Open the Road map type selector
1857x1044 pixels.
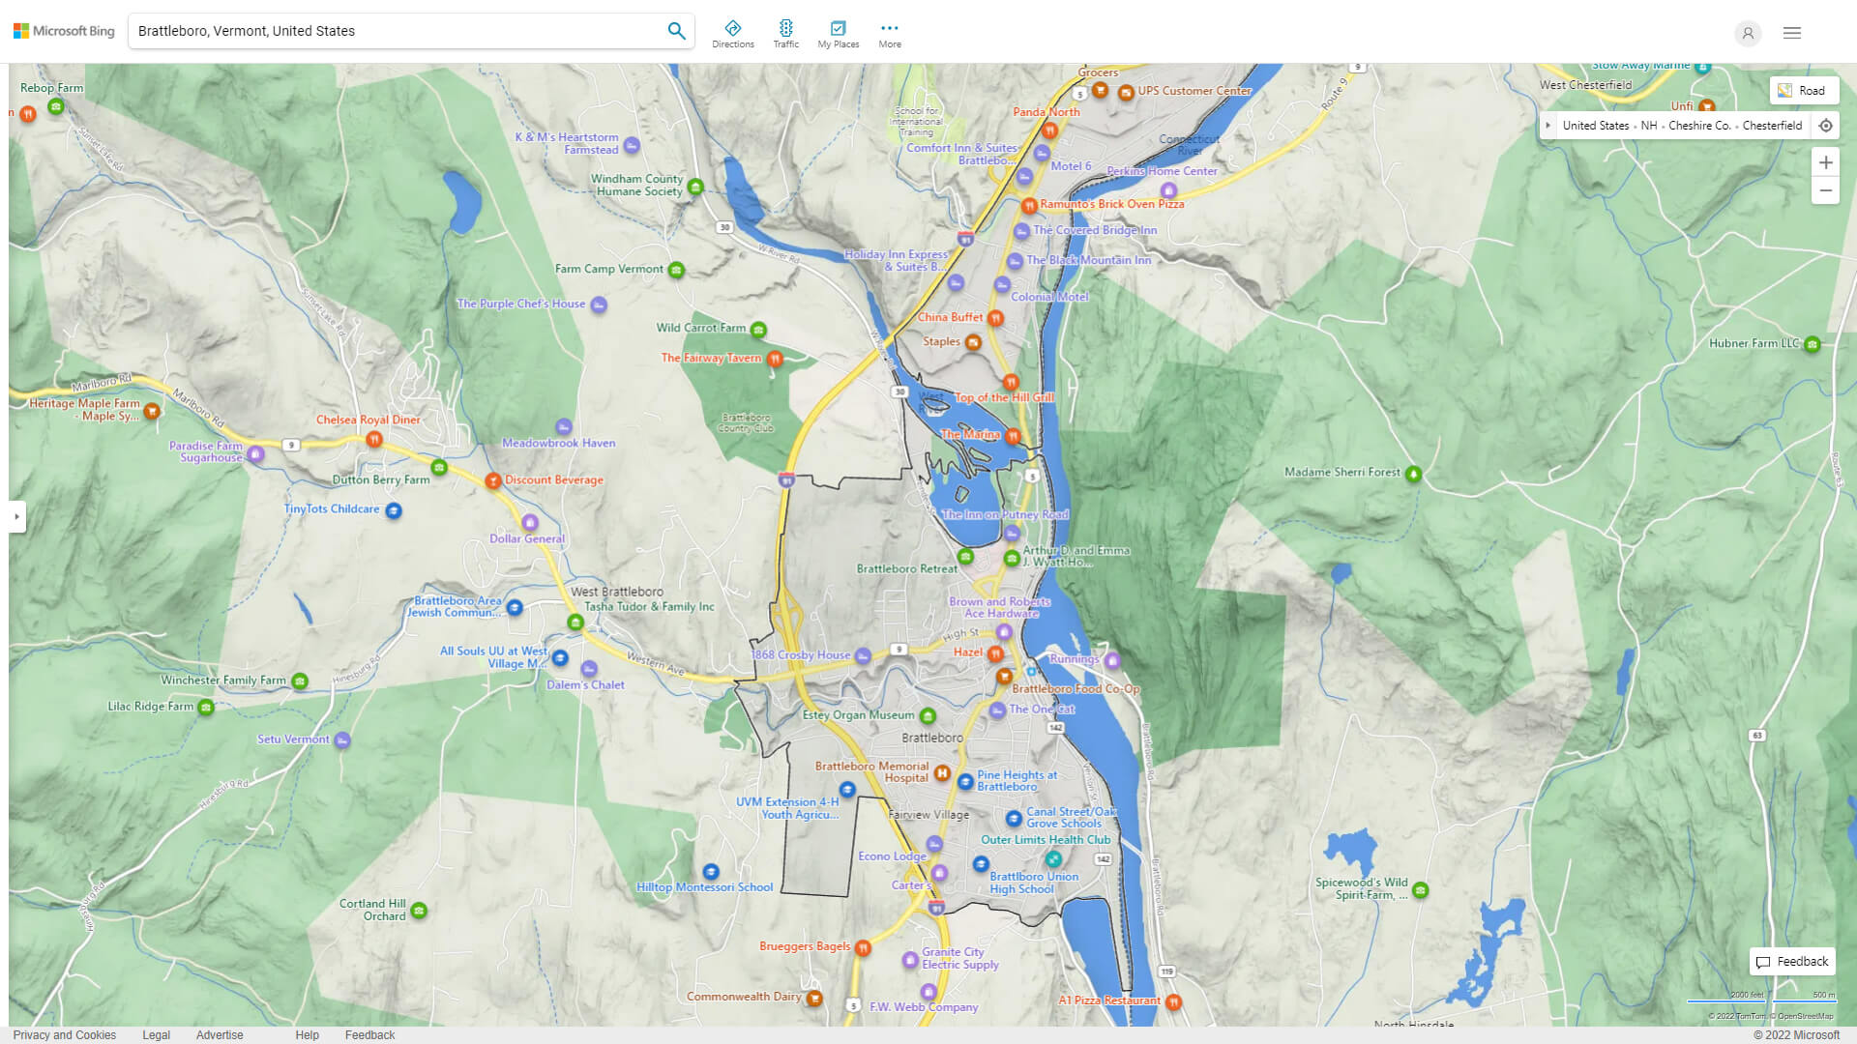(1805, 90)
